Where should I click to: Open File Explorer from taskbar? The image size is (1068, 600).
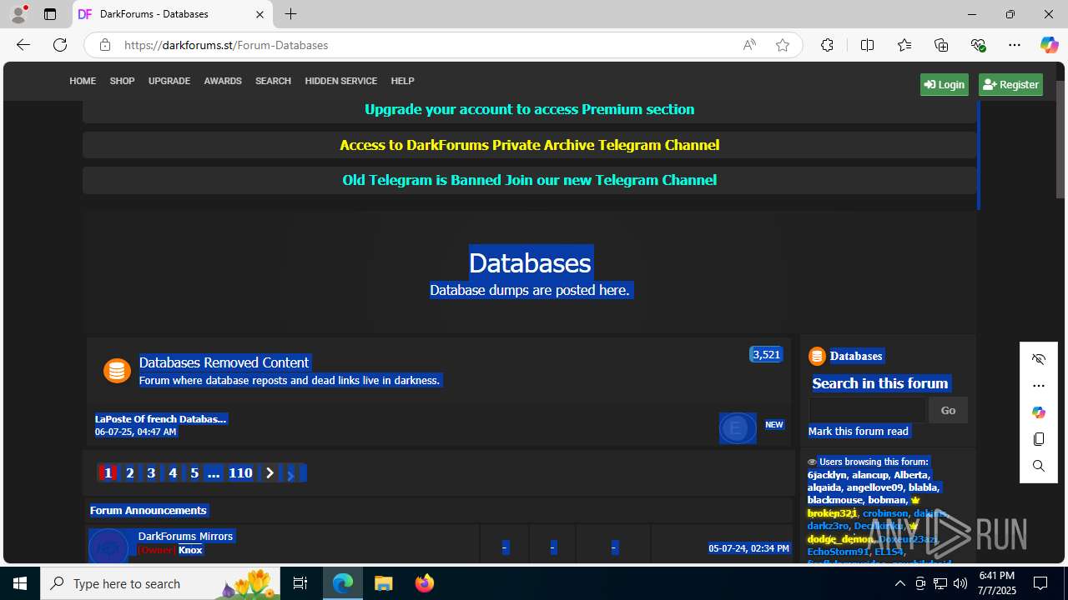[x=384, y=583]
